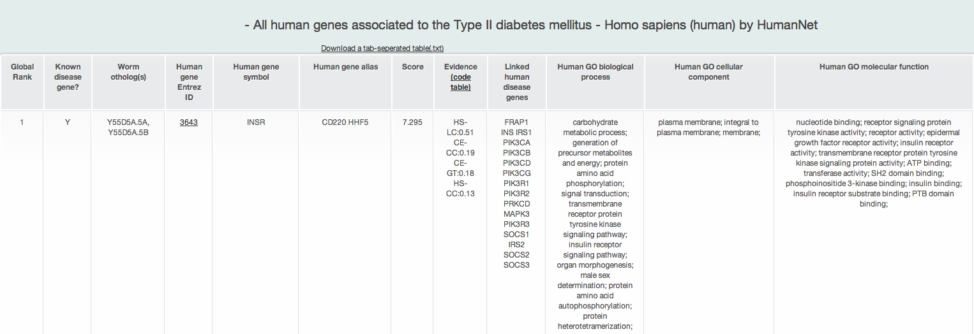Click the Linked human disease genes header
Image resolution: width=974 pixels, height=334 pixels.
click(x=517, y=82)
